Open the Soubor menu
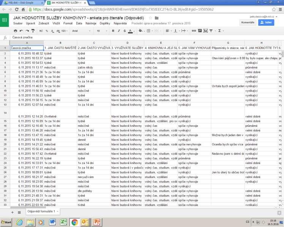Screen dimensions: 284x227 click(18, 24)
